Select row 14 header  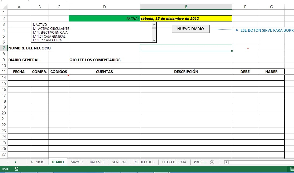point(4,78)
